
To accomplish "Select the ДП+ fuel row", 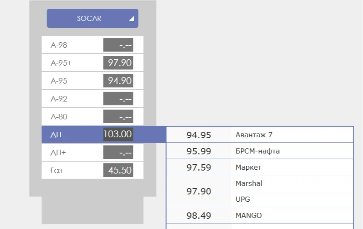I will [92, 152].
